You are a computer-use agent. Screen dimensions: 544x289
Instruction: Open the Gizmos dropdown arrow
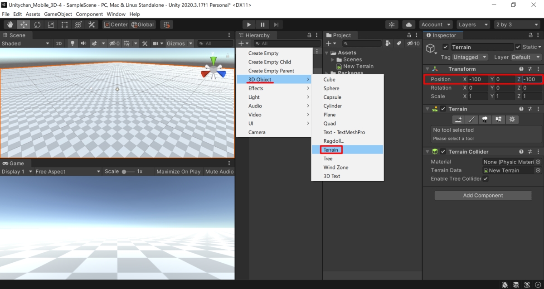(190, 43)
